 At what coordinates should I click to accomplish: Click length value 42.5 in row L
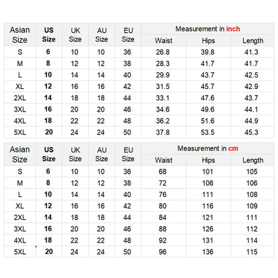point(251,75)
